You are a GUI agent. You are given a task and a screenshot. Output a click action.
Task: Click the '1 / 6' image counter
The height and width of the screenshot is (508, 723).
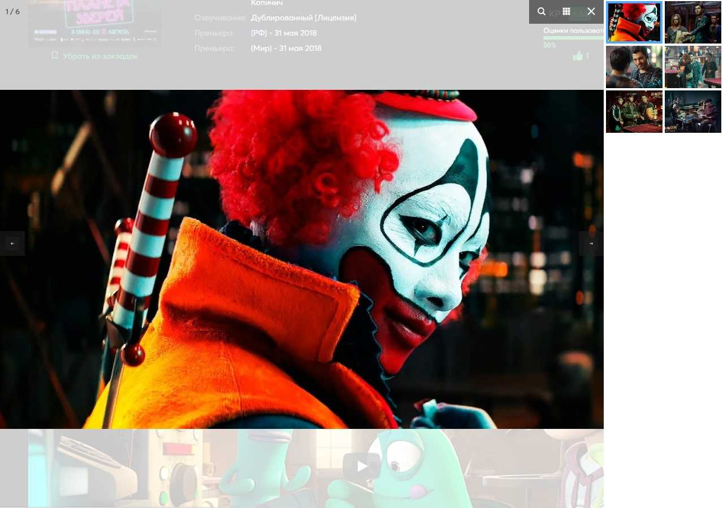click(x=12, y=12)
